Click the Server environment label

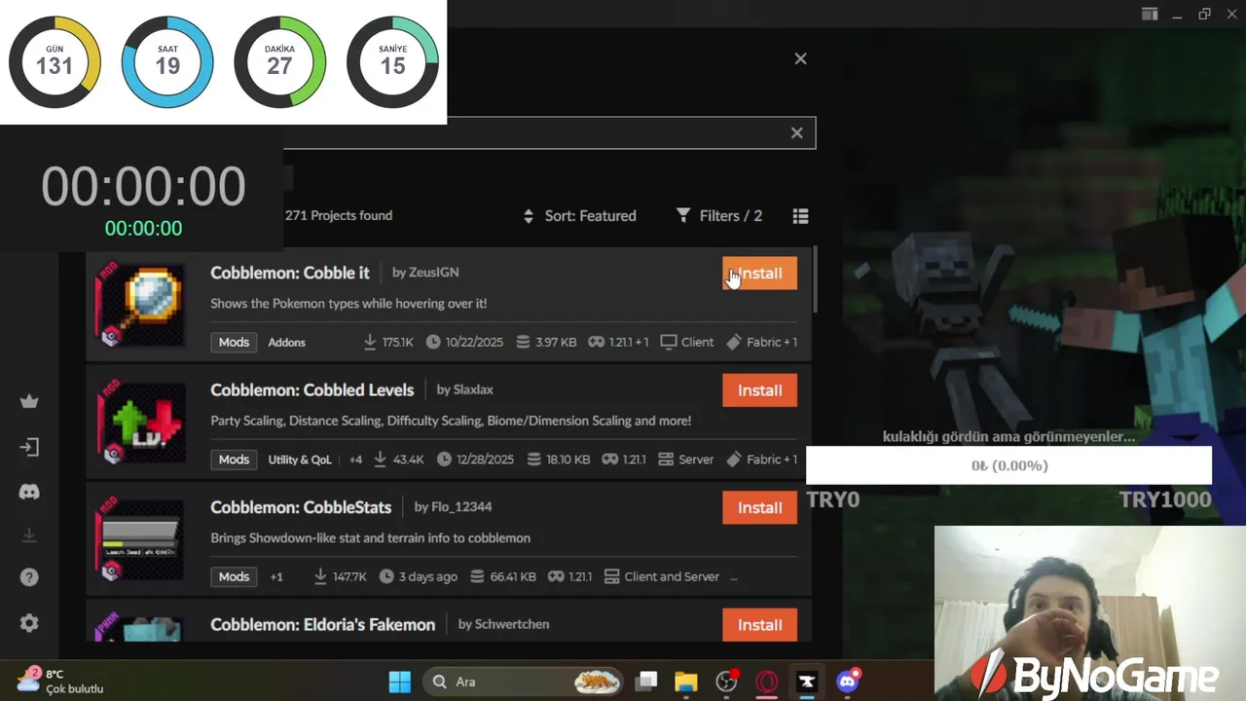686,460
